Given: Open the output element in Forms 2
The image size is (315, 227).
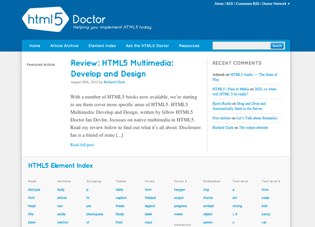Looking at the screenshot, I should 179,198.
